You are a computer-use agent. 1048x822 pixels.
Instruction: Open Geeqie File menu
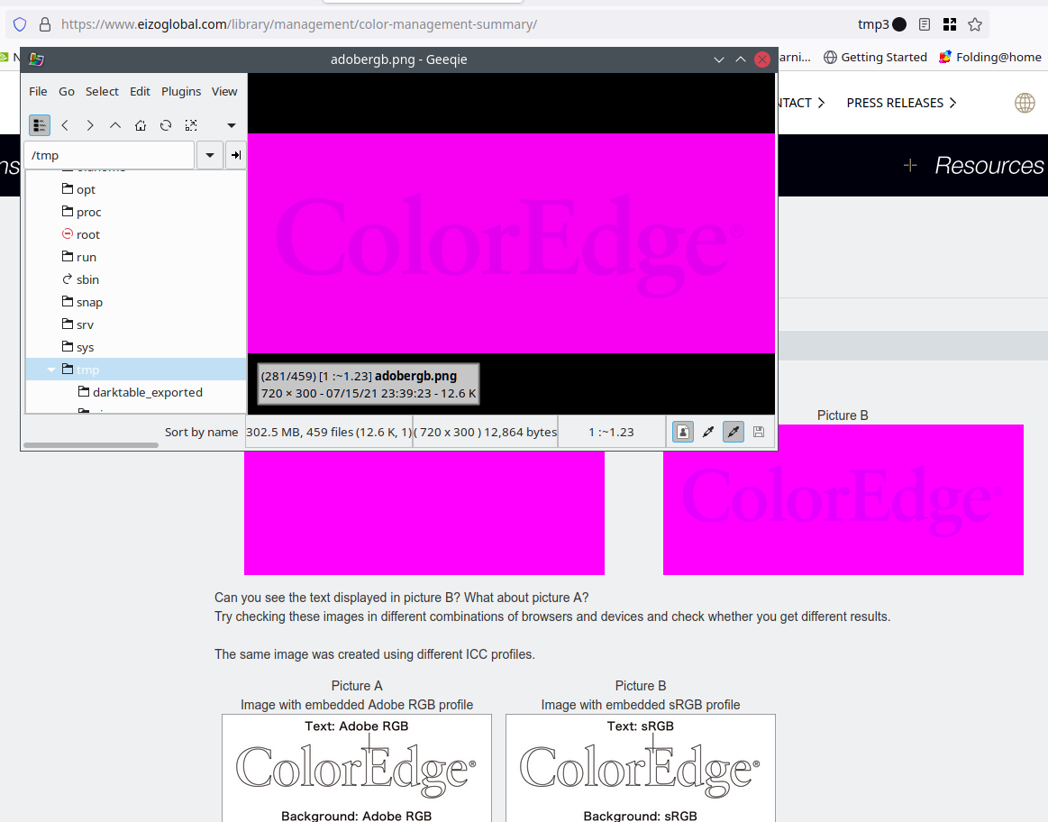38,92
